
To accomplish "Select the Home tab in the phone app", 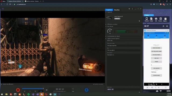I will (x=148, y=36).
